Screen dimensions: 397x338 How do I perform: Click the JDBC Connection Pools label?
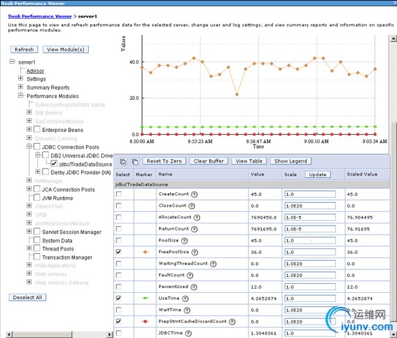coord(70,147)
